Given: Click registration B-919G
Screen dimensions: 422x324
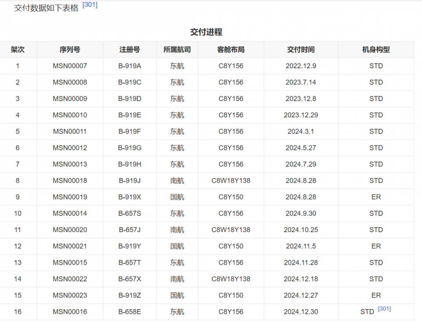Looking at the screenshot, I should [x=130, y=148].
